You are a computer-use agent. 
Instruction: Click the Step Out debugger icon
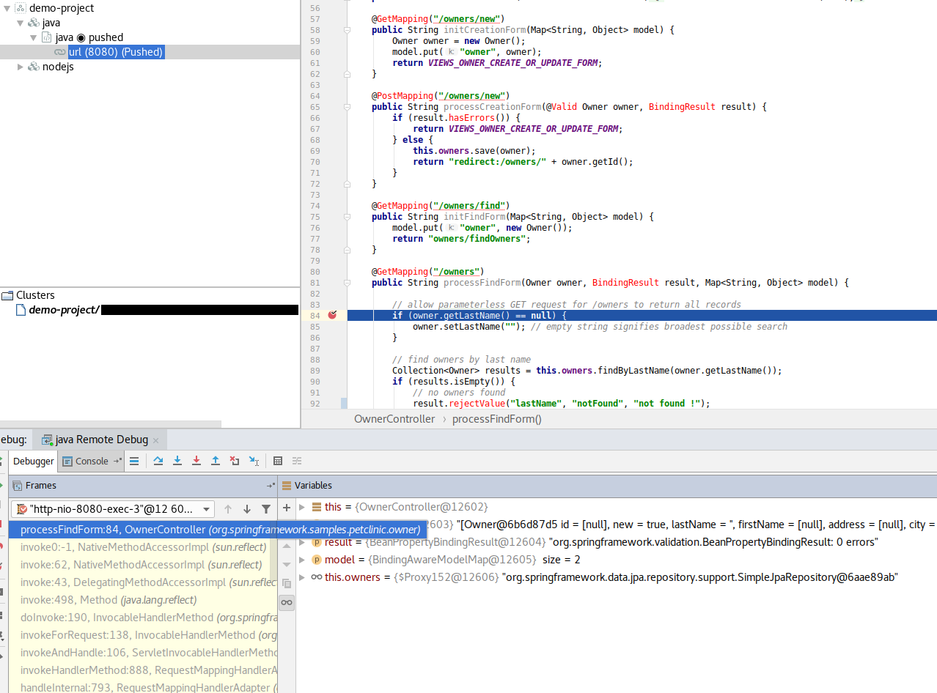point(216,461)
